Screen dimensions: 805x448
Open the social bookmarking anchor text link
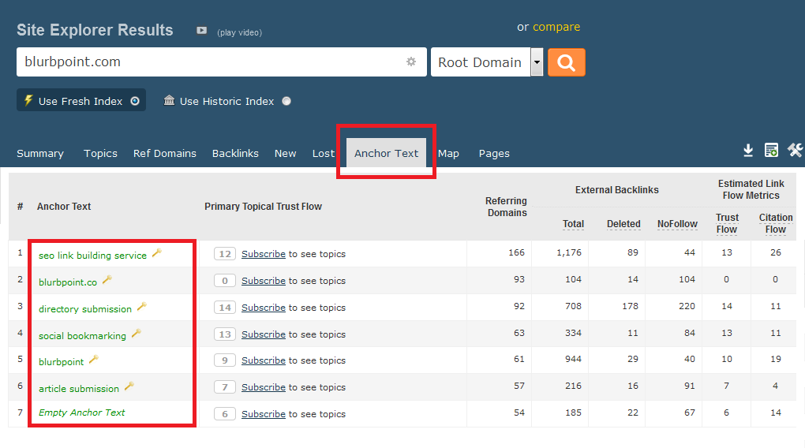click(x=82, y=336)
